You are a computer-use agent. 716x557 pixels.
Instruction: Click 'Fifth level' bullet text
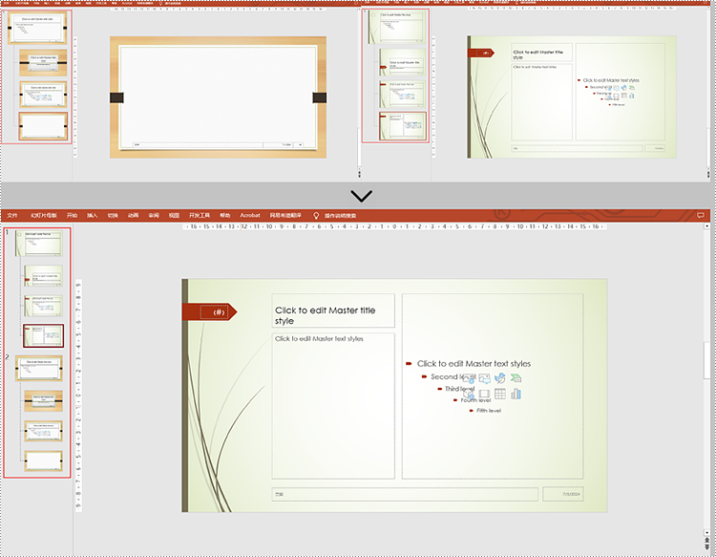489,410
